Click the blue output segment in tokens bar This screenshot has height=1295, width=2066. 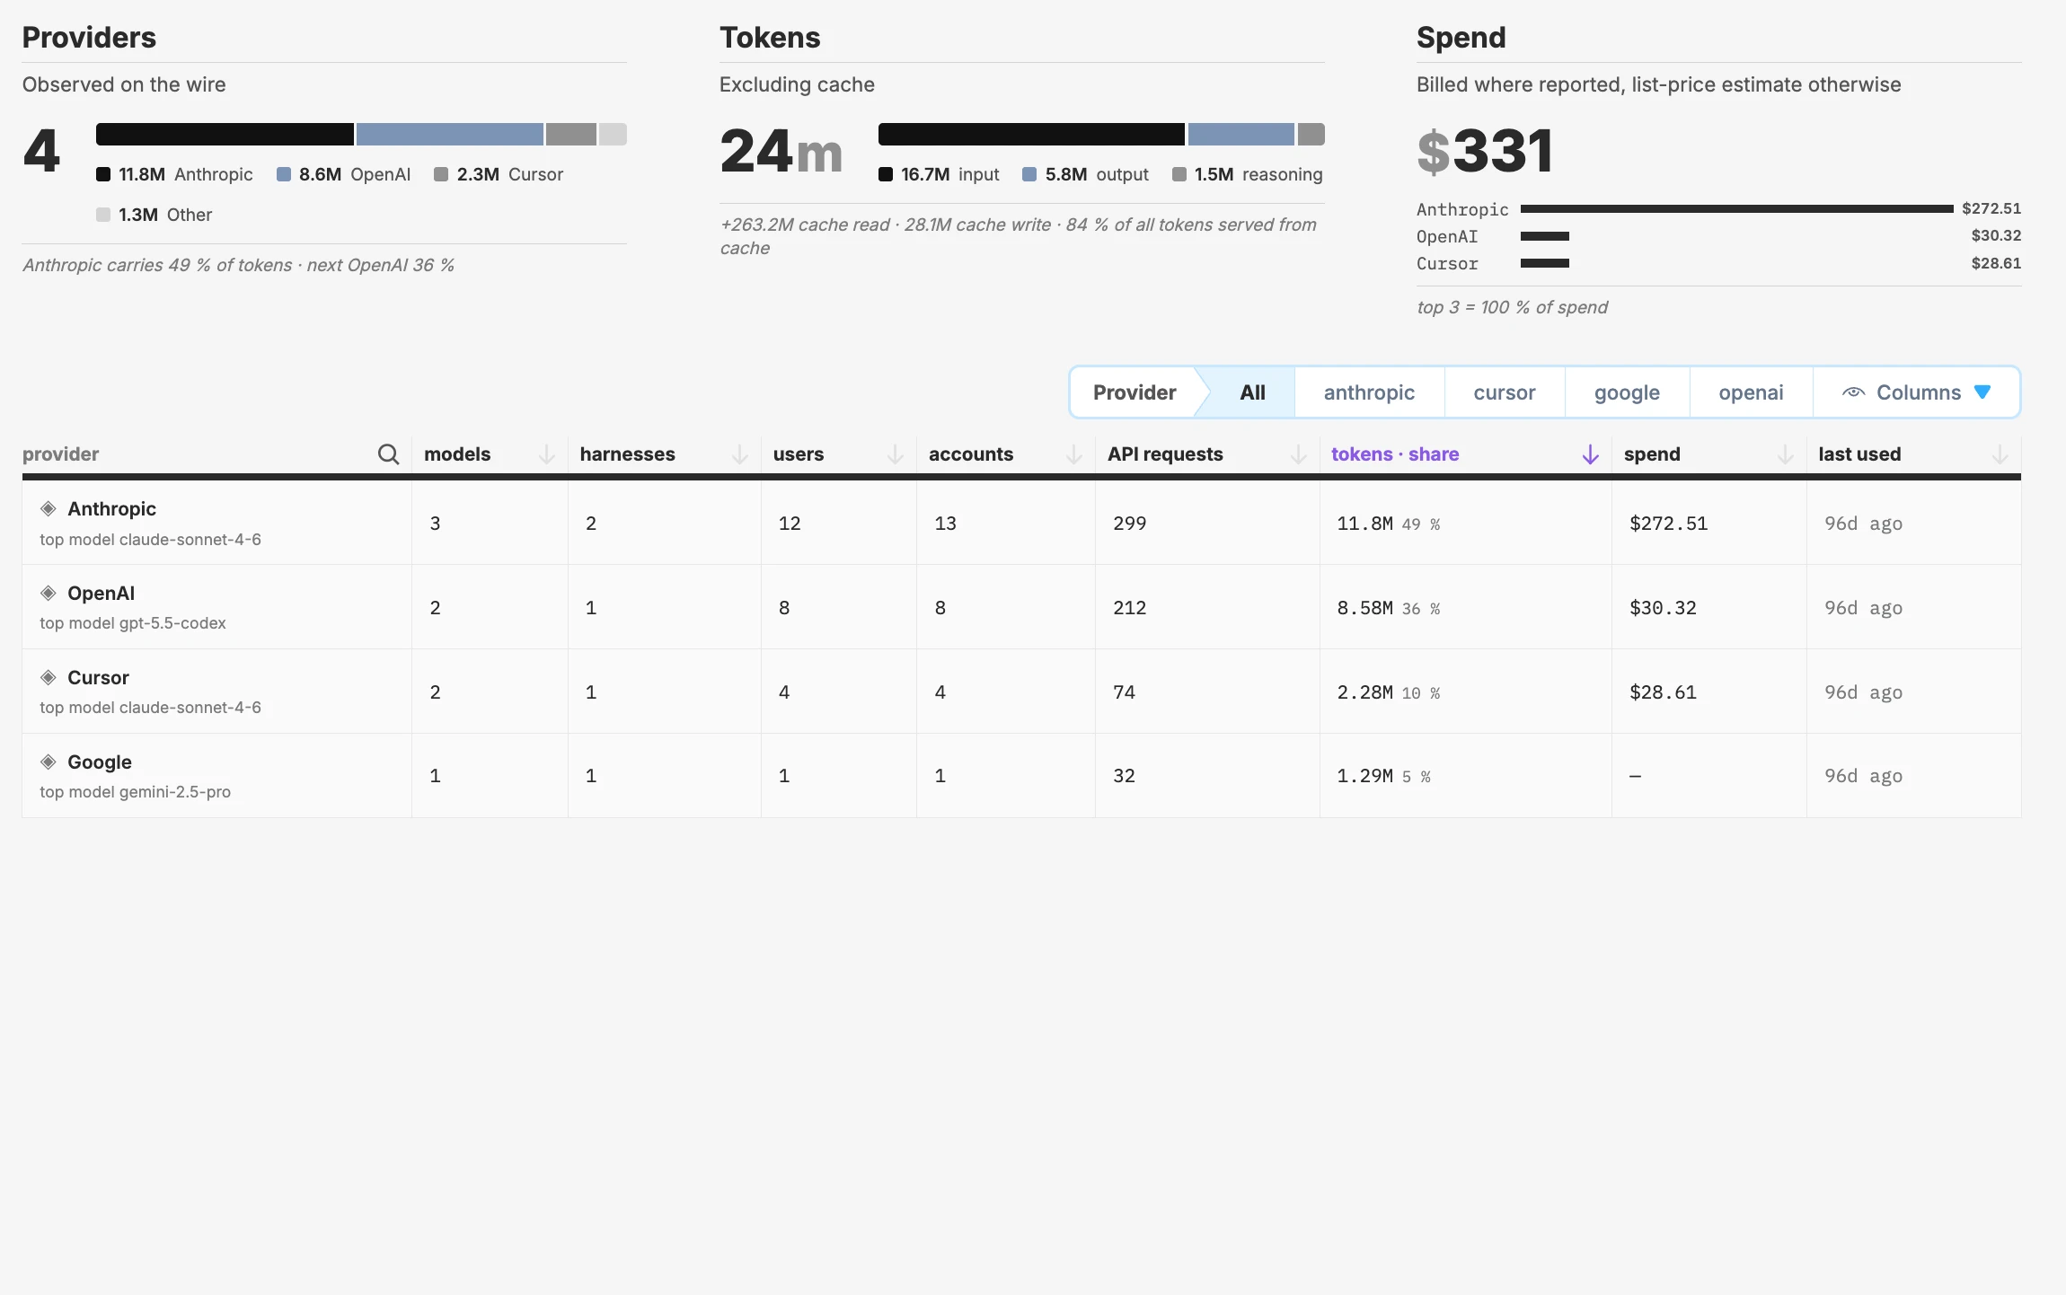pos(1240,135)
